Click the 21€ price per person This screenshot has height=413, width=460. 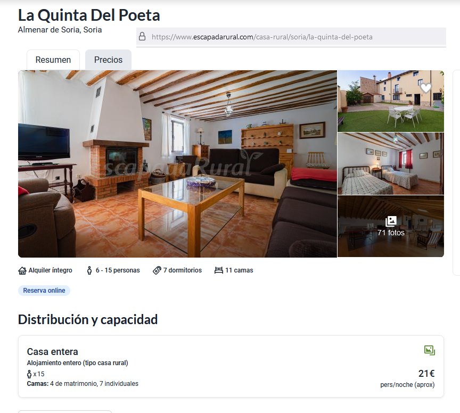426,374
